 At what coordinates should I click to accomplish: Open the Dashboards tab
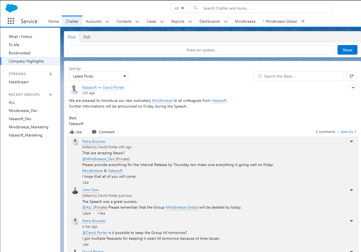coord(210,21)
